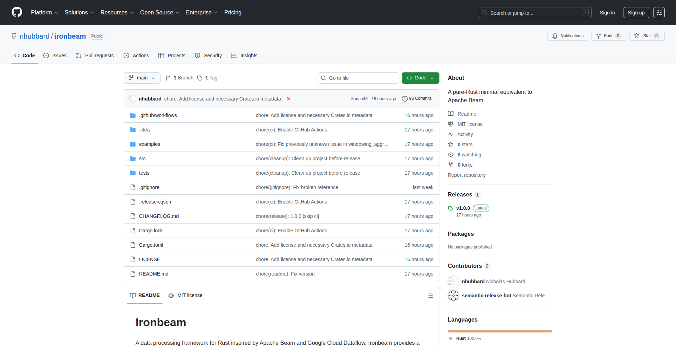Image resolution: width=676 pixels, height=349 pixels.
Task: Open the 95 Commits history link
Action: (417, 99)
